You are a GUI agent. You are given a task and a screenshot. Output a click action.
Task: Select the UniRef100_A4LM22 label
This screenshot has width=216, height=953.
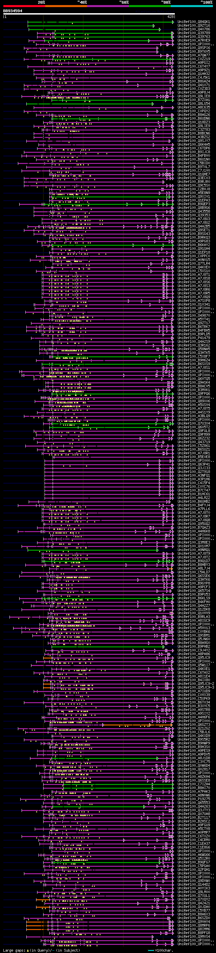tap(193, 498)
